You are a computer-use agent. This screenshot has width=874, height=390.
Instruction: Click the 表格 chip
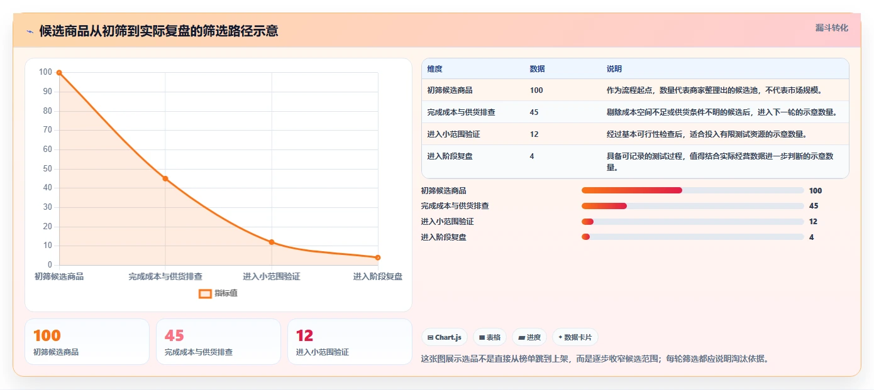489,337
